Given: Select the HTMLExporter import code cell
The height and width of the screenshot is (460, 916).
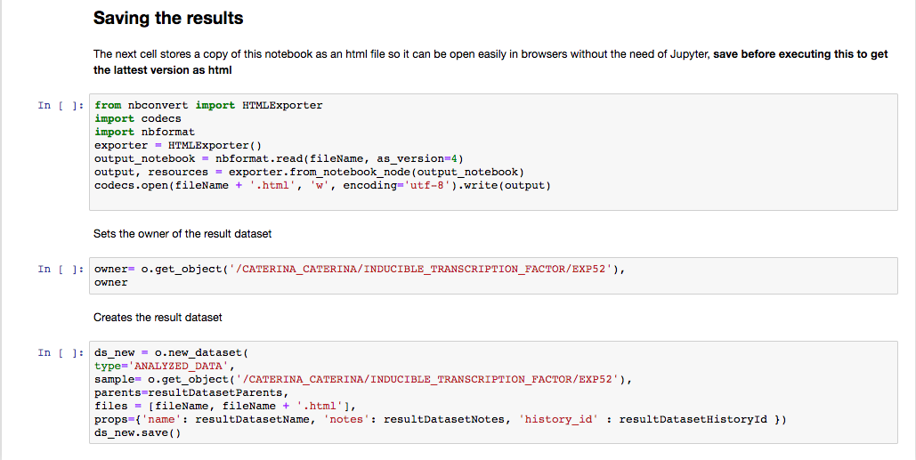Looking at the screenshot, I should click(x=493, y=152).
